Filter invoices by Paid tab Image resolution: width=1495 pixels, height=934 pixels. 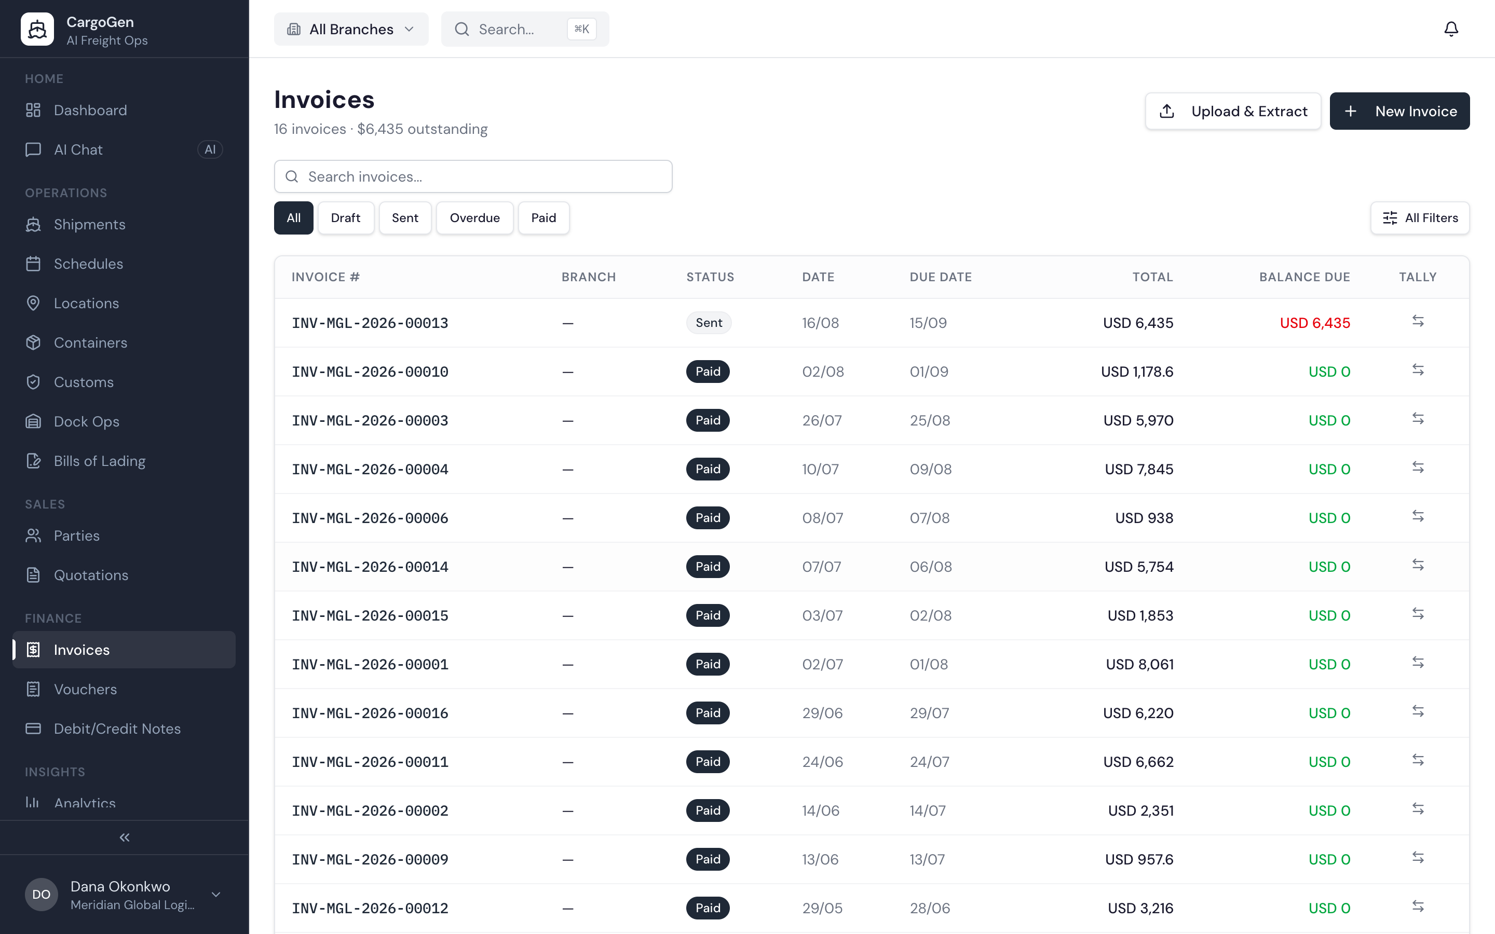[543, 218]
